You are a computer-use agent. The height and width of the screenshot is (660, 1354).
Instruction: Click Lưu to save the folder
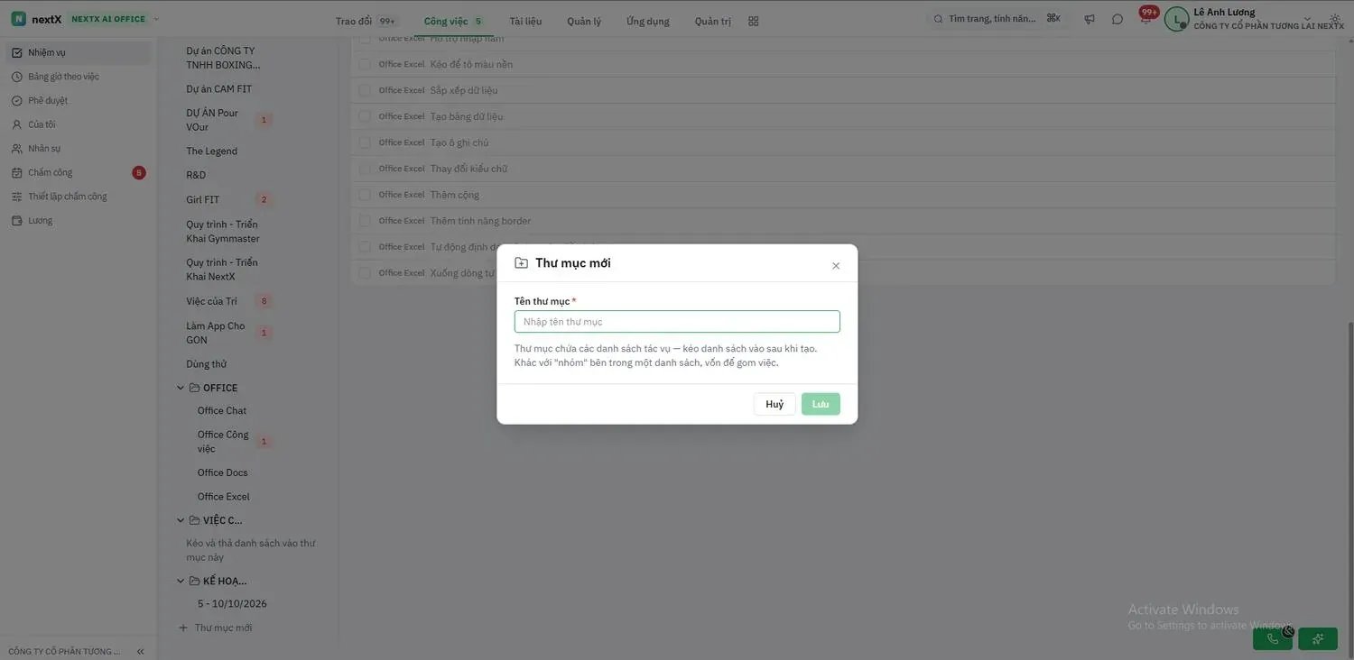pyautogui.click(x=821, y=404)
